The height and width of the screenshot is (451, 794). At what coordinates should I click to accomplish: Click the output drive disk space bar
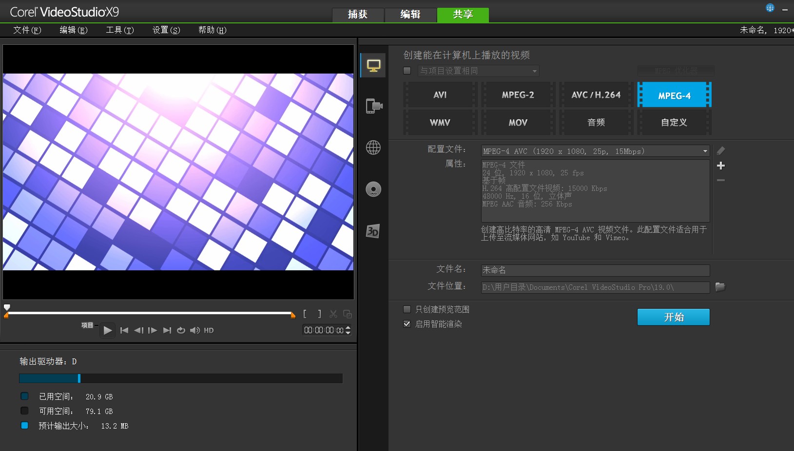coord(181,378)
